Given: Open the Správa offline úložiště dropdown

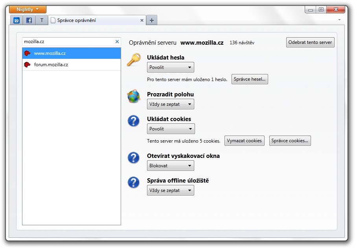Looking at the screenshot, I should tap(171, 190).
